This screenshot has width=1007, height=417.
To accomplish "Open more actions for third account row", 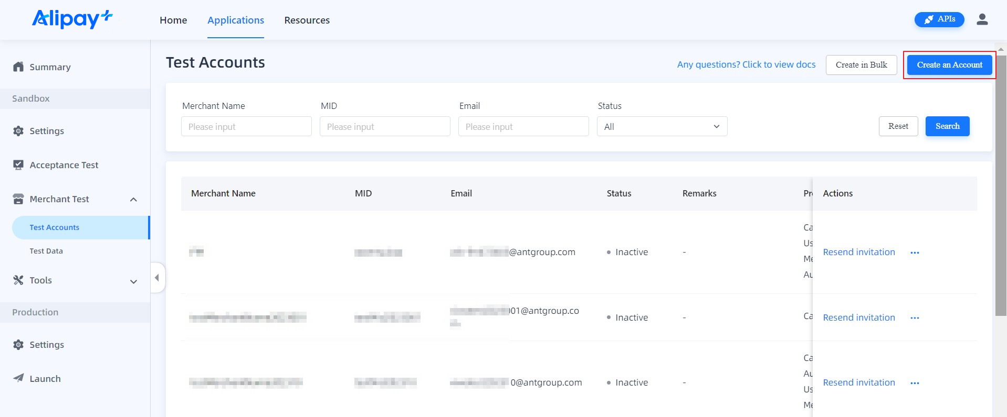I will coord(915,383).
